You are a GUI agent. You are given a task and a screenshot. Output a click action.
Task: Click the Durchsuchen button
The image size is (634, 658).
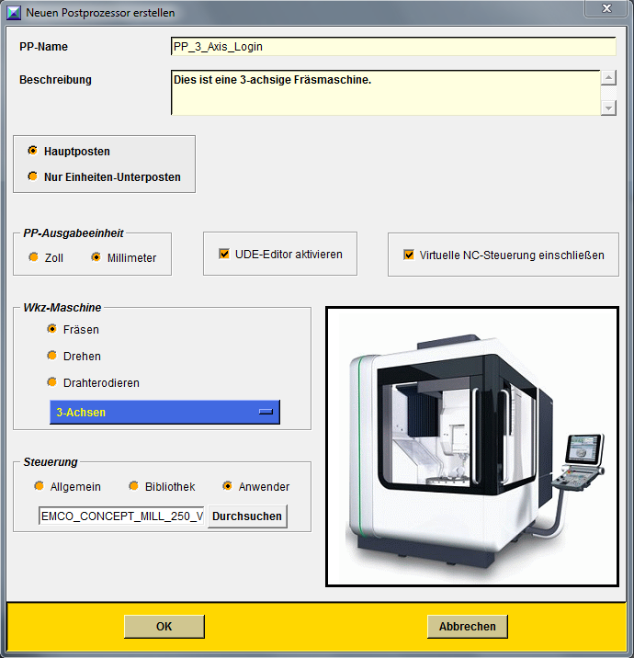click(x=247, y=516)
